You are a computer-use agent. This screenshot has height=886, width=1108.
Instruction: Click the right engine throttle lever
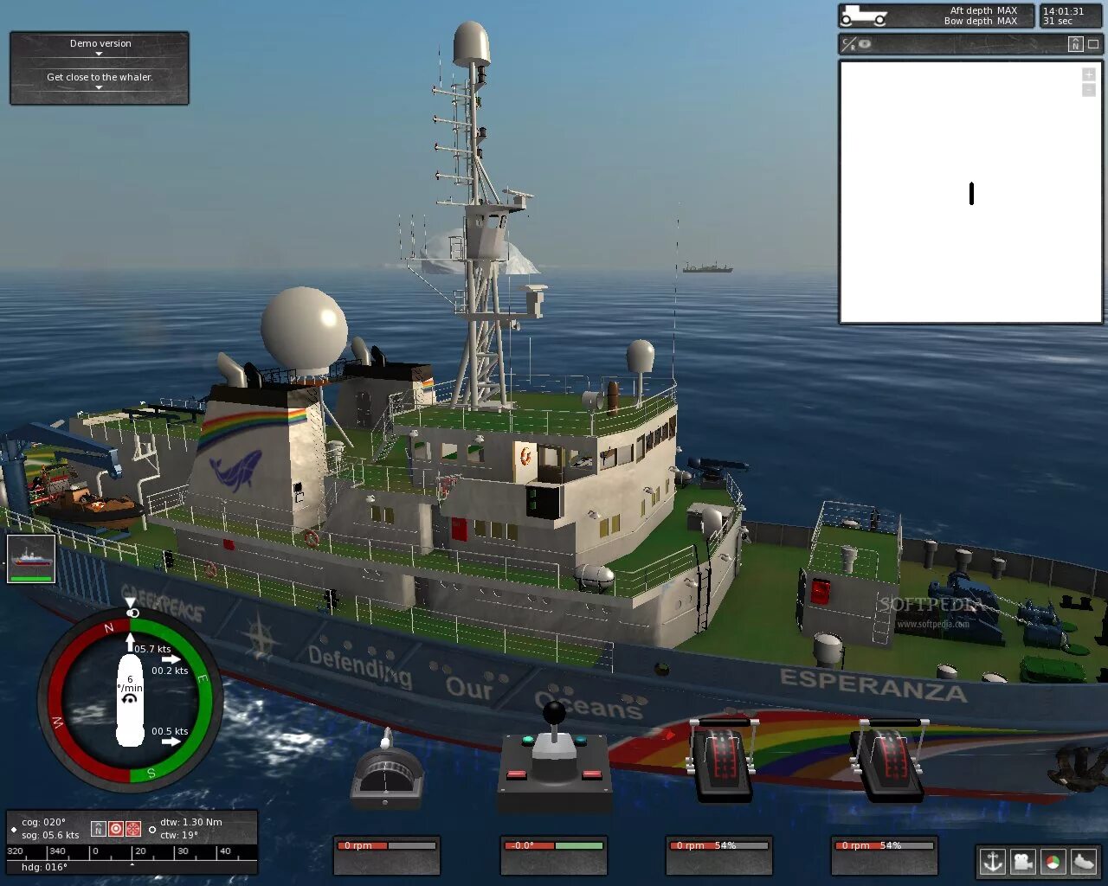click(x=888, y=758)
